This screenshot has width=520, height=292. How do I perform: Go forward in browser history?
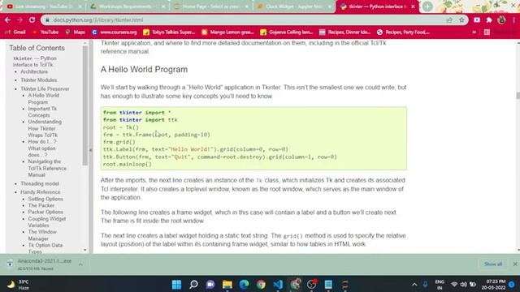coord(19,19)
